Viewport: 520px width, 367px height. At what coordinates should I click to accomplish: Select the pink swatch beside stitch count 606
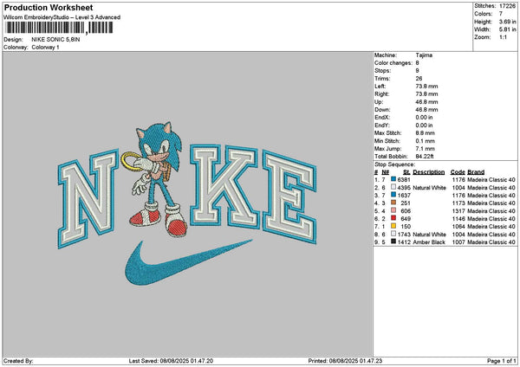[x=393, y=210]
